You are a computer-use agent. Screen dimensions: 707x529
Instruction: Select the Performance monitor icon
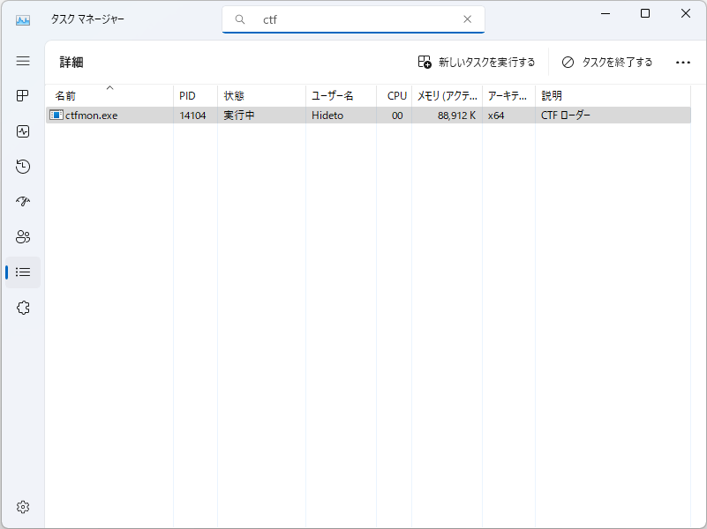point(22,131)
